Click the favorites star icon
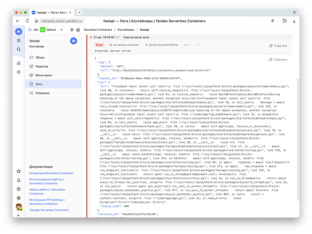 pos(19,172)
